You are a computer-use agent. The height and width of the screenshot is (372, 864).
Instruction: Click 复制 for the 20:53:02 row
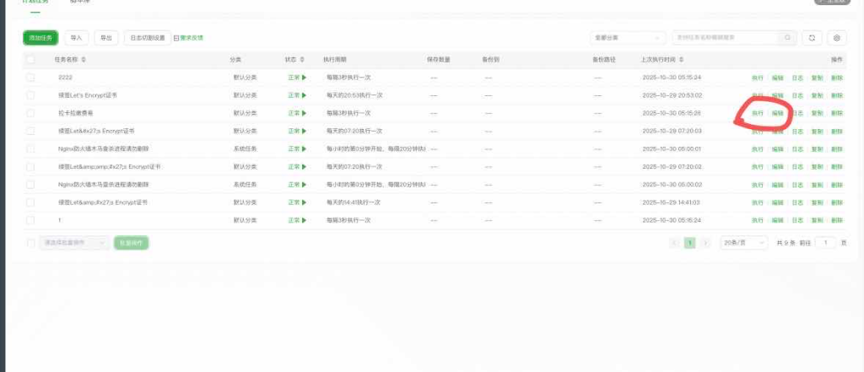(817, 95)
